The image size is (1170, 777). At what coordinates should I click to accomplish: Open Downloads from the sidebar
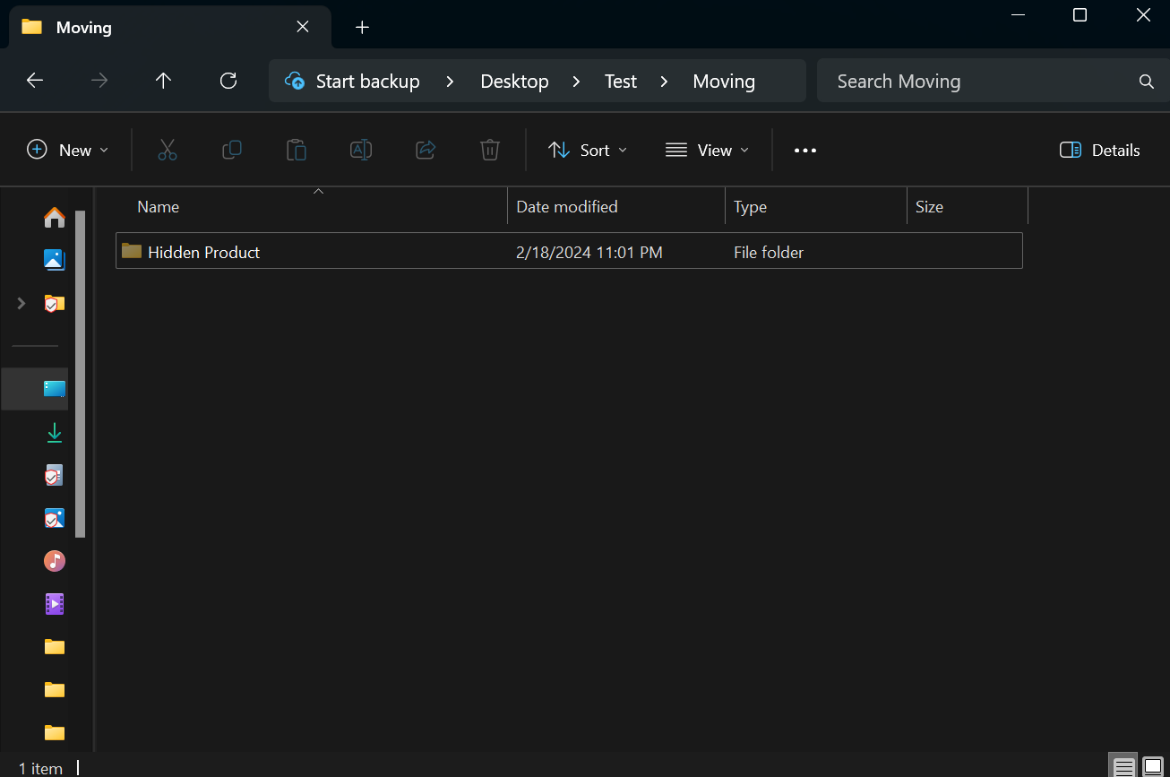(x=55, y=432)
